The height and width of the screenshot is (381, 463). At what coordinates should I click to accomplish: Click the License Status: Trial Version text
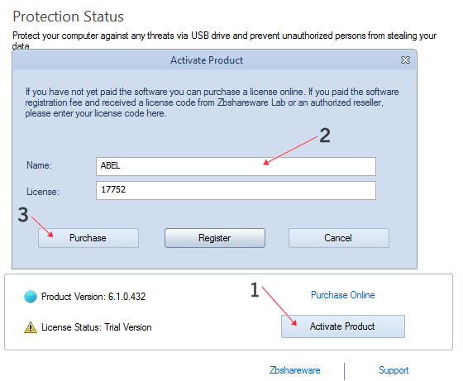(x=96, y=327)
